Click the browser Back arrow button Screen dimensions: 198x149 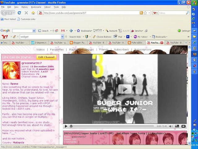pyautogui.click(x=4, y=13)
